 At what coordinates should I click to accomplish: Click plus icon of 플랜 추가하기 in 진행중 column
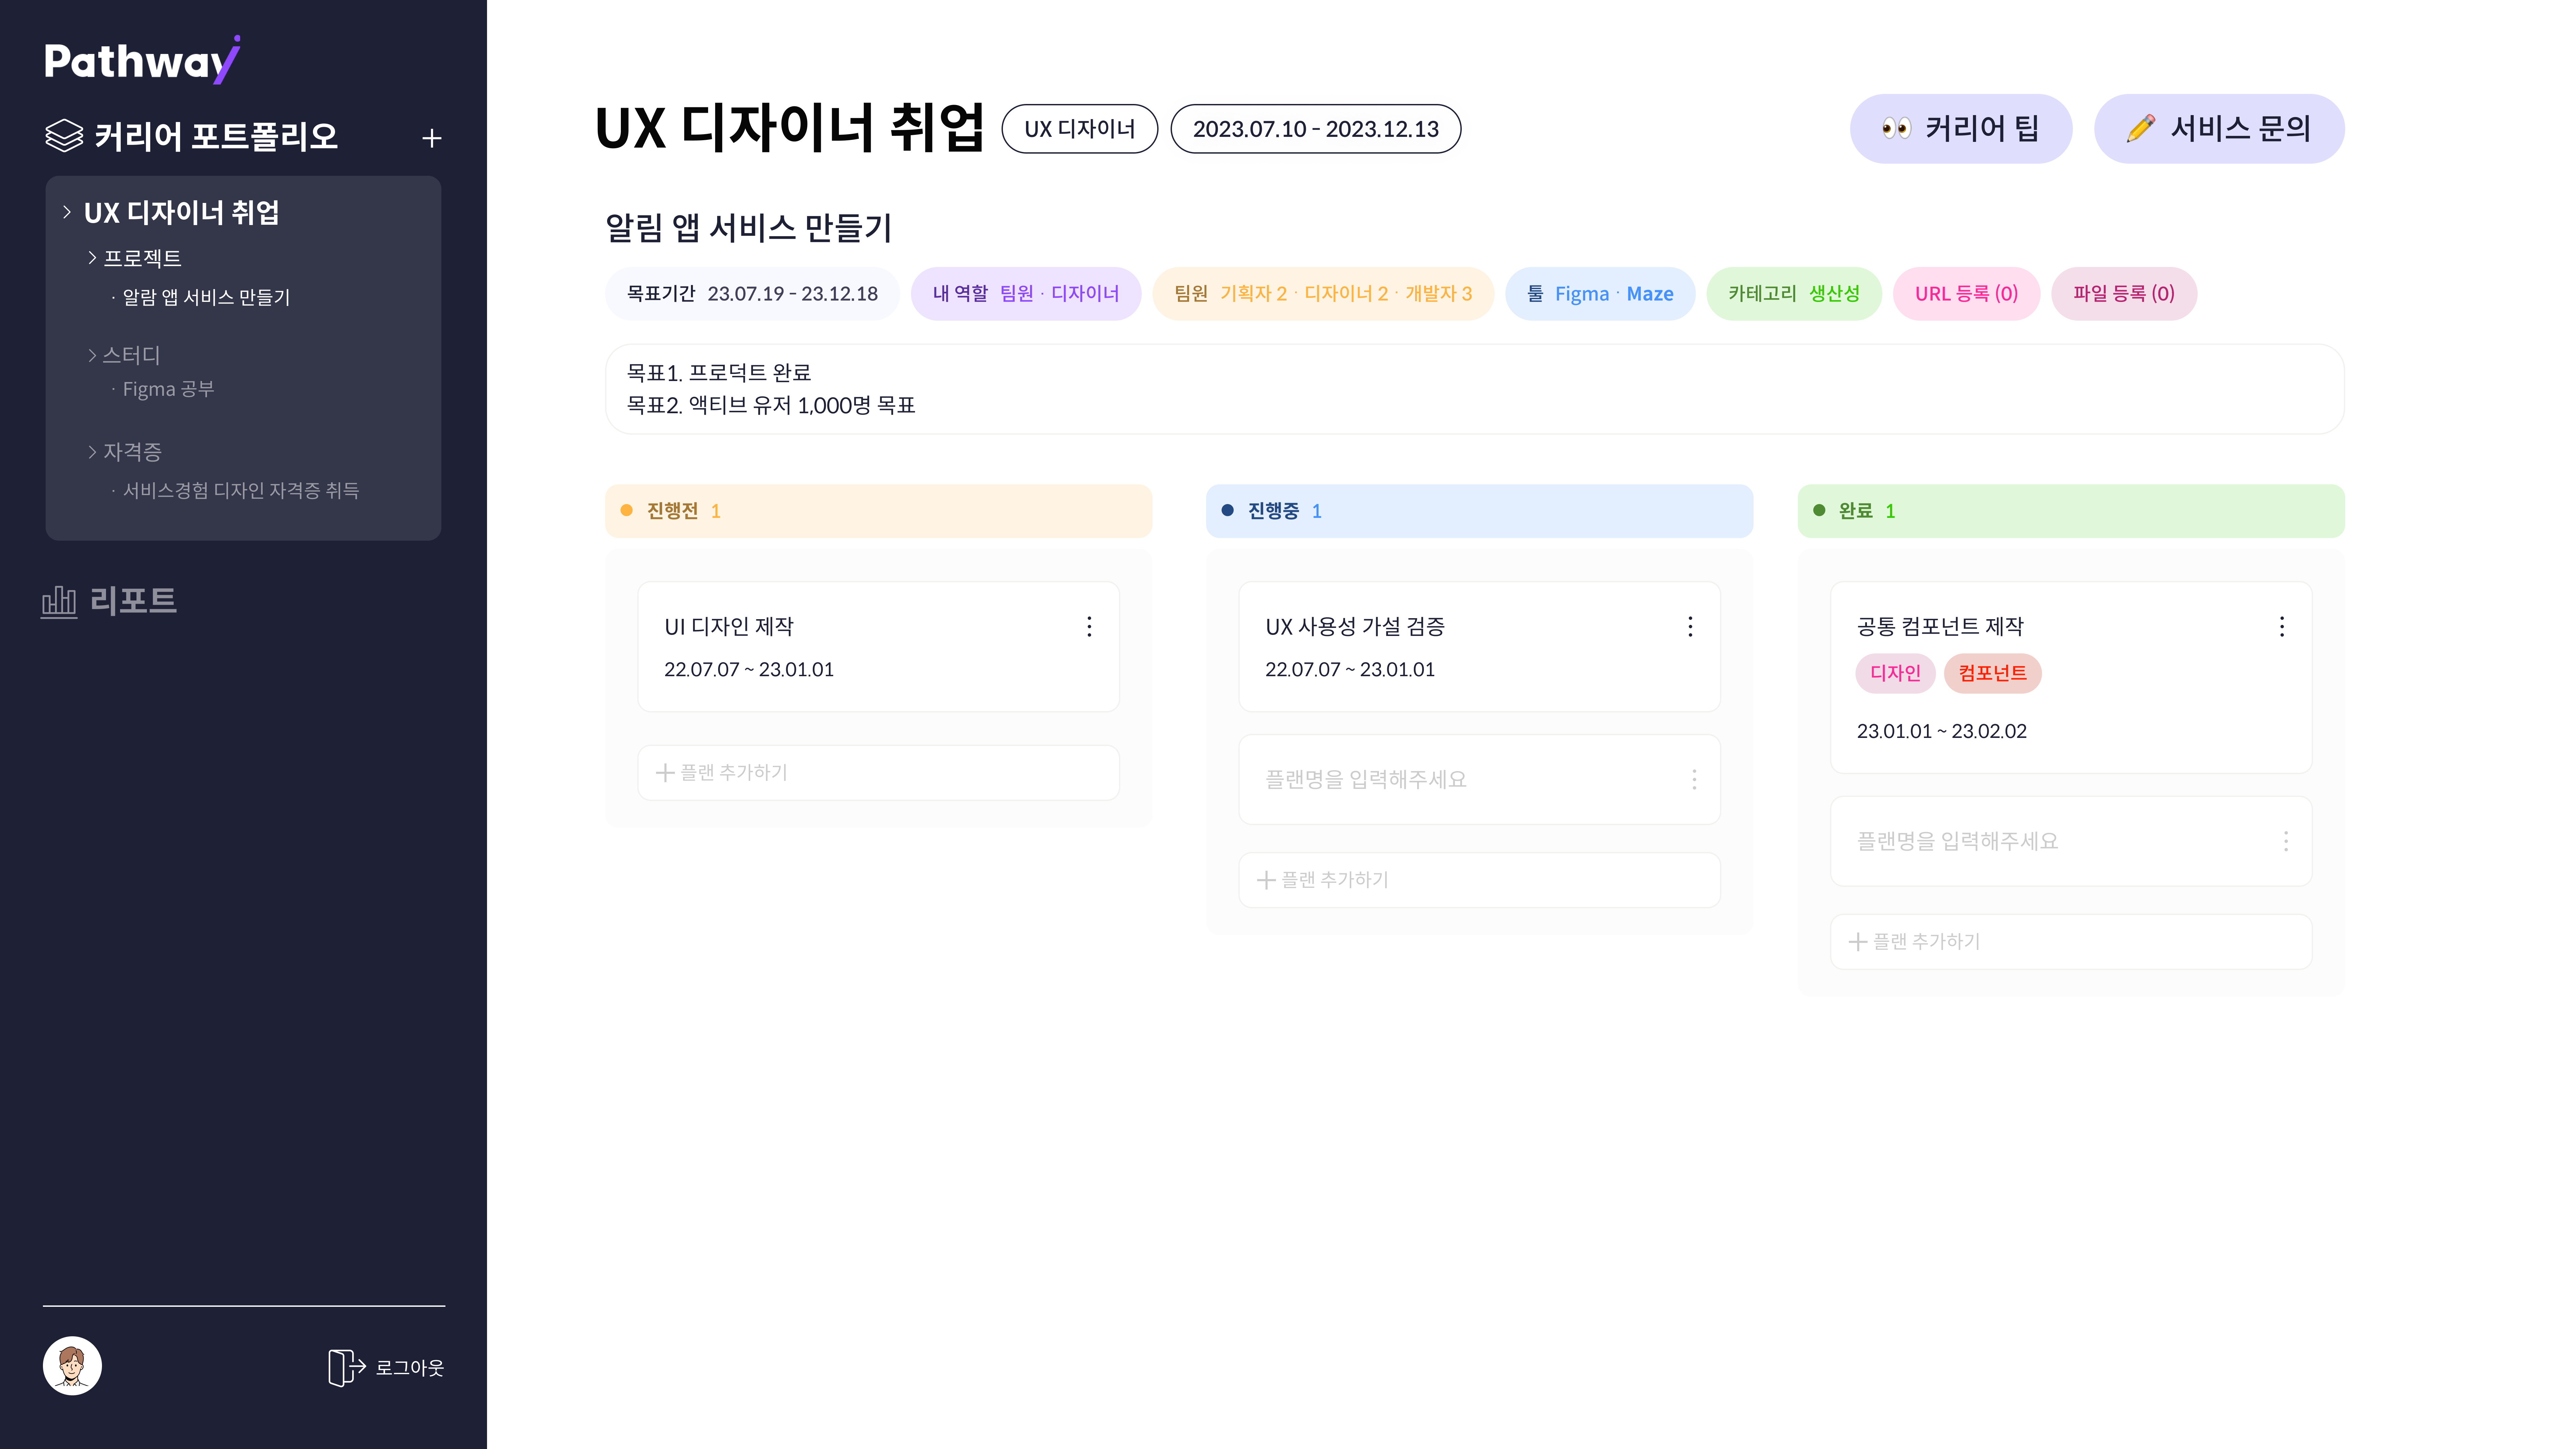(x=1266, y=880)
